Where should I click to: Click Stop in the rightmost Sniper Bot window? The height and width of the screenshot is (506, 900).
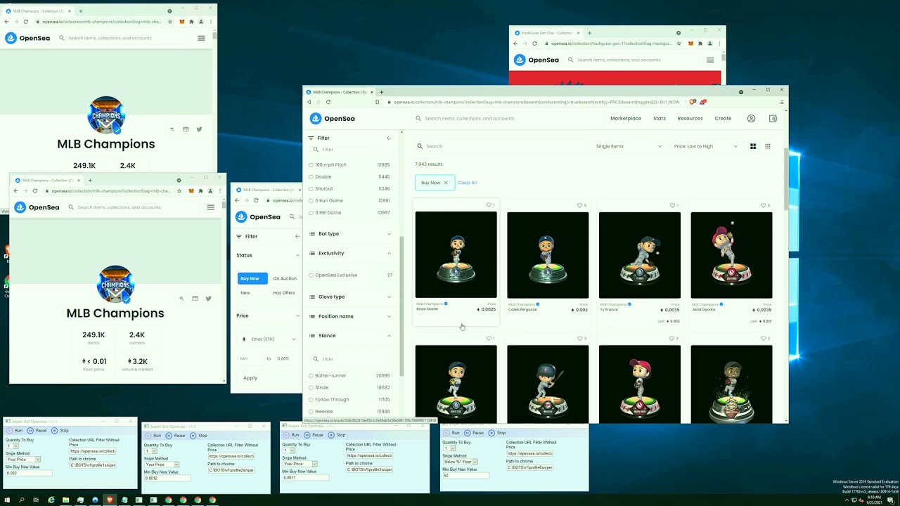click(497, 433)
